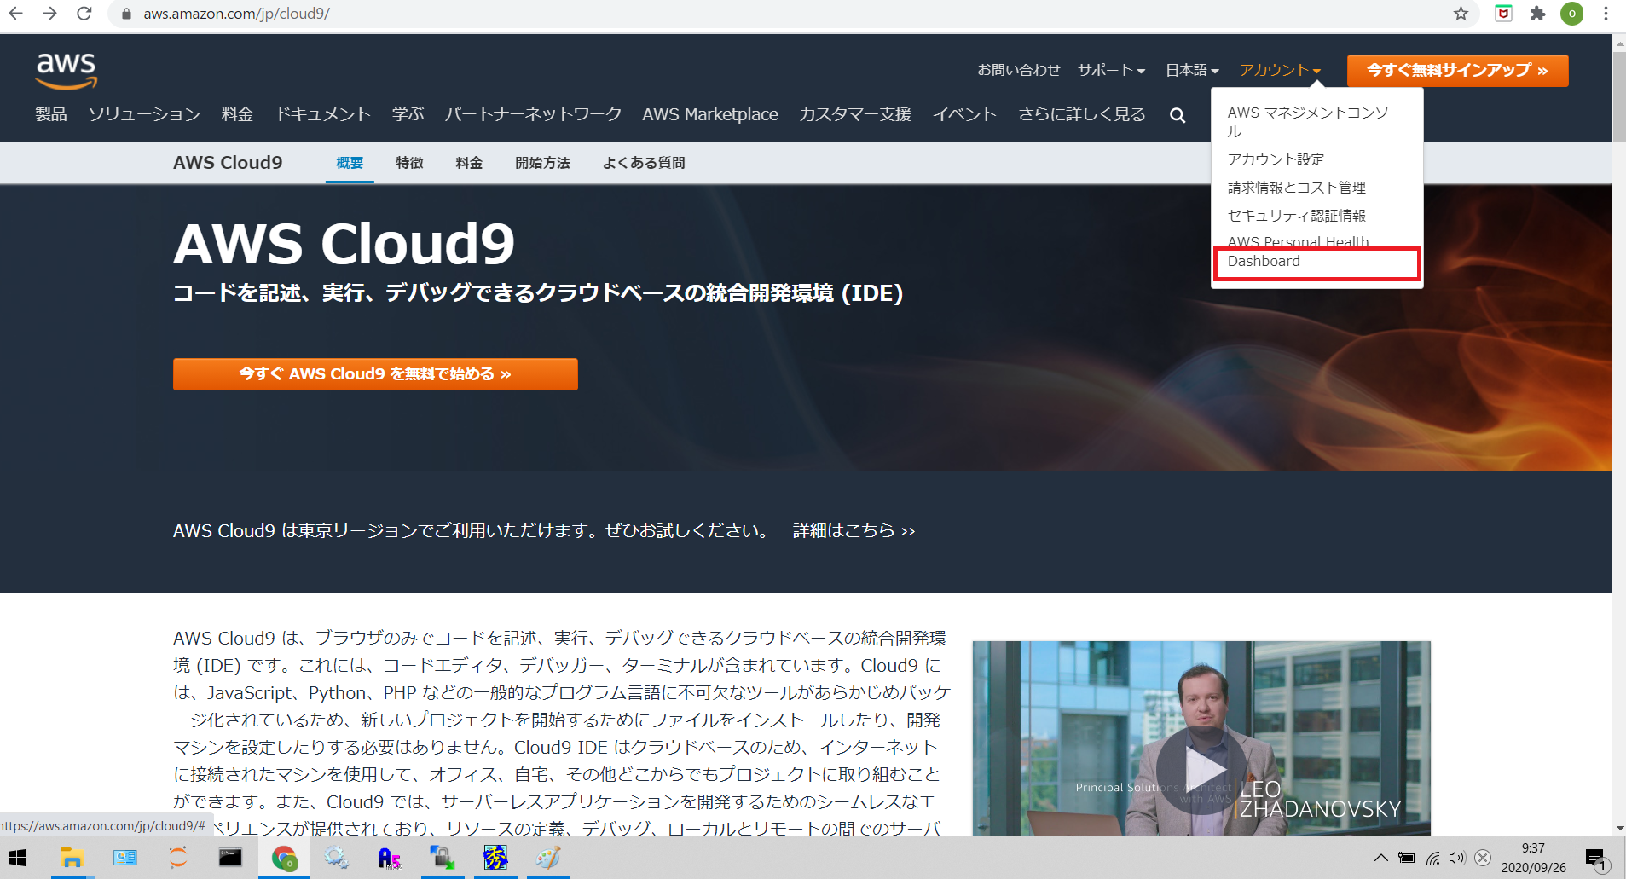The width and height of the screenshot is (1626, 879).
Task: Follow the 詳細はこちら link
Action: coord(854,530)
